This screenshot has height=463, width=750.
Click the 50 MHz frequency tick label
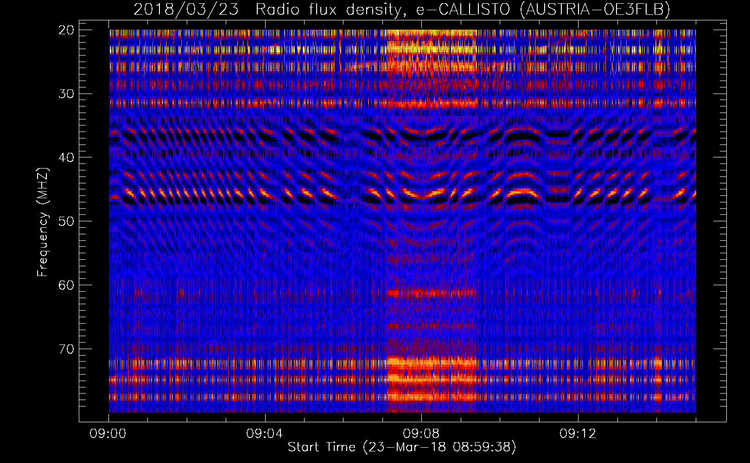coord(67,221)
